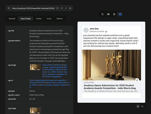Viewport: 151px width, 114px height.
Task: Select the Open Graph tab
Action: pos(25,19)
